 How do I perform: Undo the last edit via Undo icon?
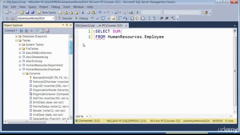point(100,12)
